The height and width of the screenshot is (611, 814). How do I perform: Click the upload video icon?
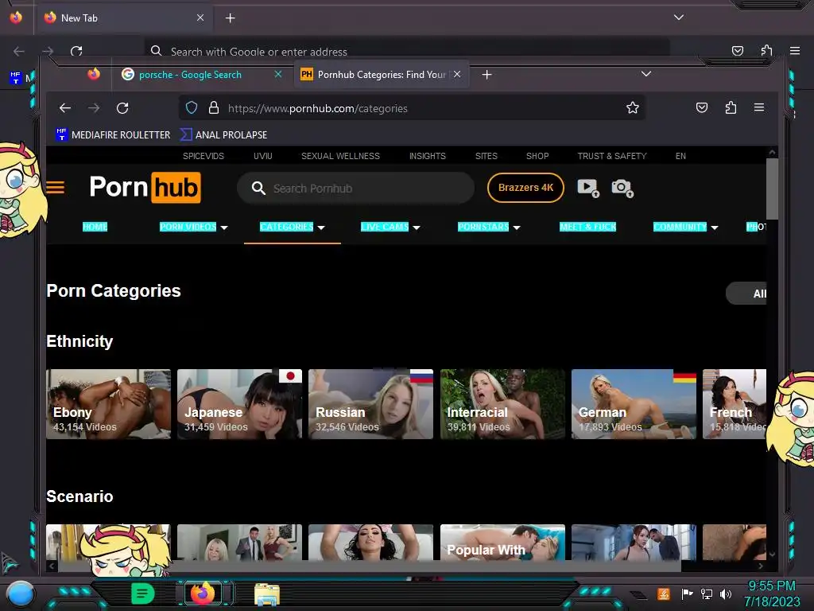click(x=588, y=188)
